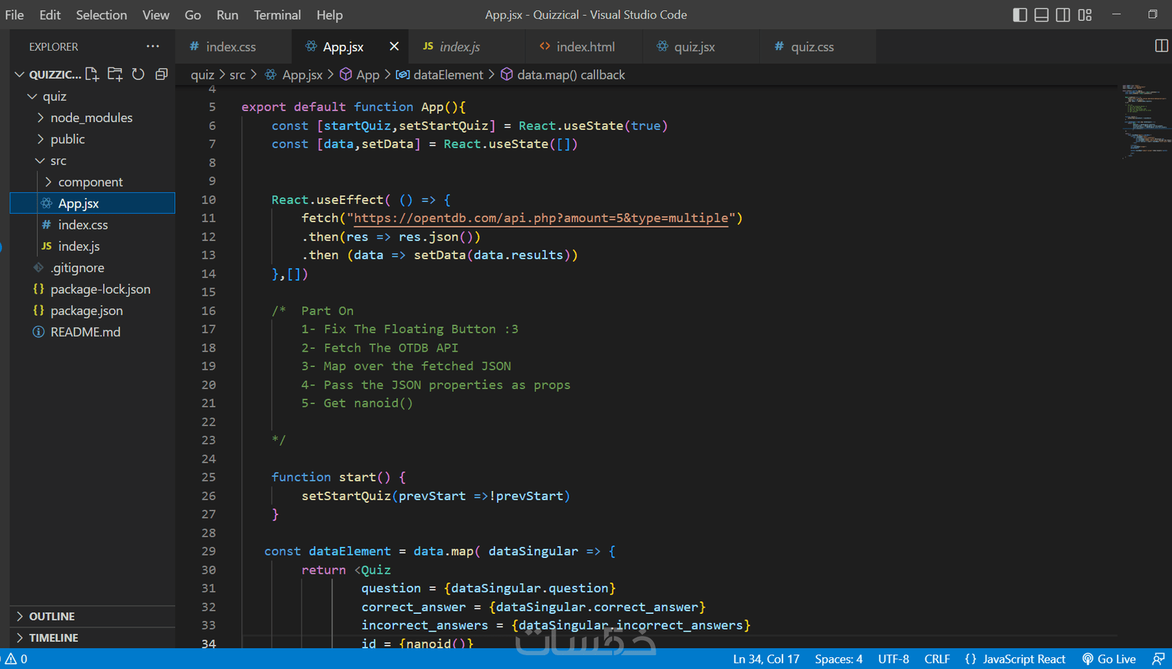Open package-lock.json in Explorer
This screenshot has height=669, width=1172.
point(92,289)
